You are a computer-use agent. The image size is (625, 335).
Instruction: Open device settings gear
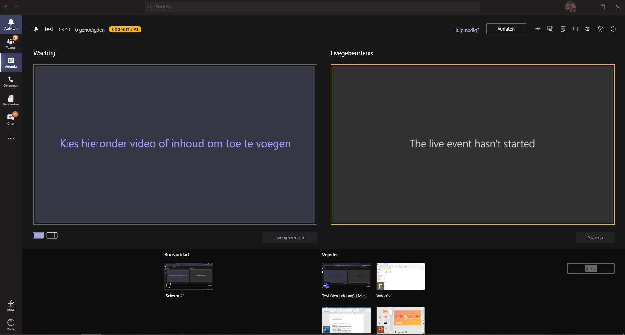pyautogui.click(x=600, y=29)
